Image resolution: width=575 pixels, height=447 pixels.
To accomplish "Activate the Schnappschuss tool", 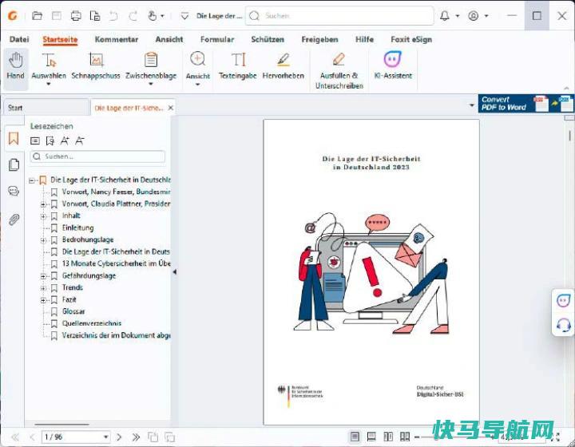I will coord(96,67).
